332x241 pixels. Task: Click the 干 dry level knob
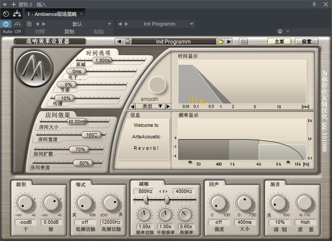[x=25, y=203]
